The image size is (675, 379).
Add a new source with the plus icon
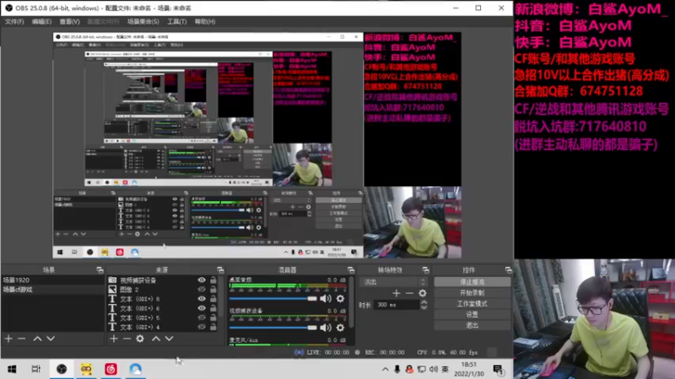point(113,339)
